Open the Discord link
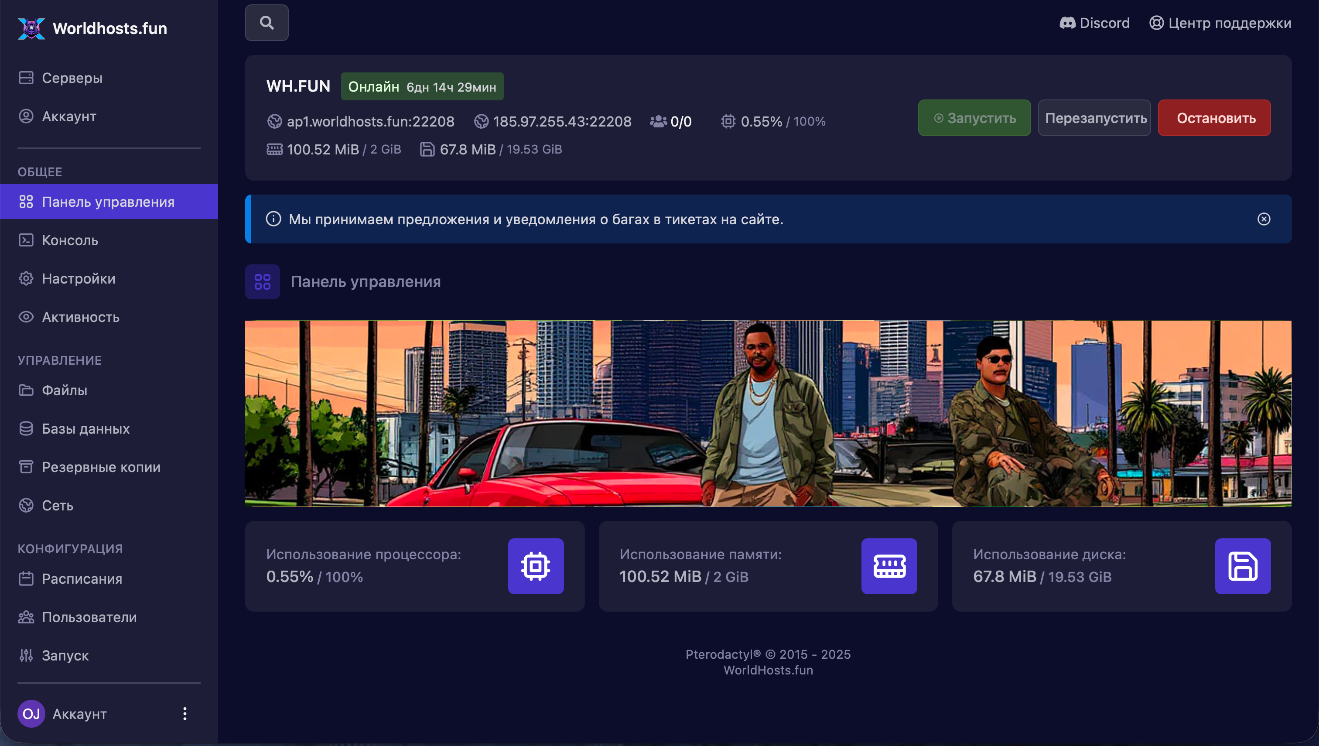 click(x=1094, y=23)
